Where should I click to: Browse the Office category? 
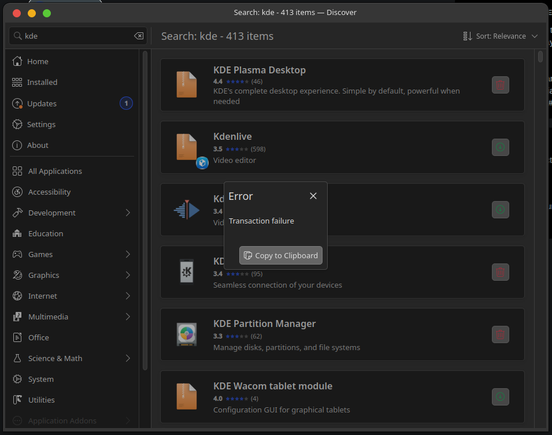pos(72,337)
